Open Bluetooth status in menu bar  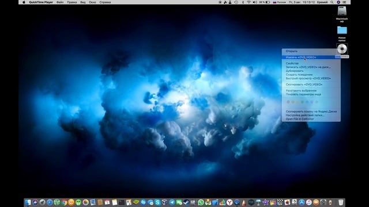tap(243, 2)
